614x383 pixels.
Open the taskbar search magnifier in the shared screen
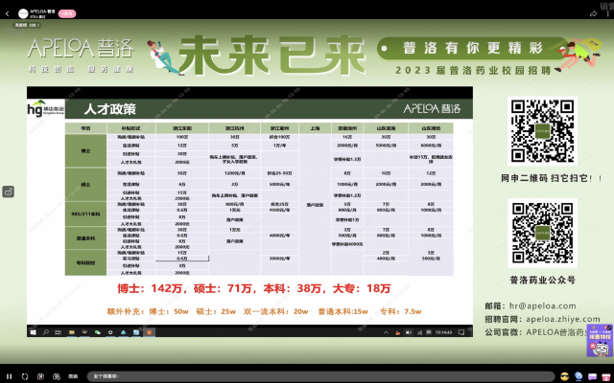pyautogui.click(x=46, y=332)
